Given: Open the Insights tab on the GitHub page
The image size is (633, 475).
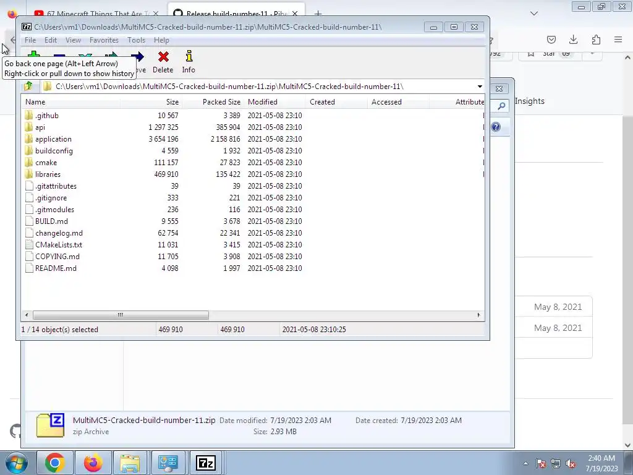Looking at the screenshot, I should click(x=530, y=101).
